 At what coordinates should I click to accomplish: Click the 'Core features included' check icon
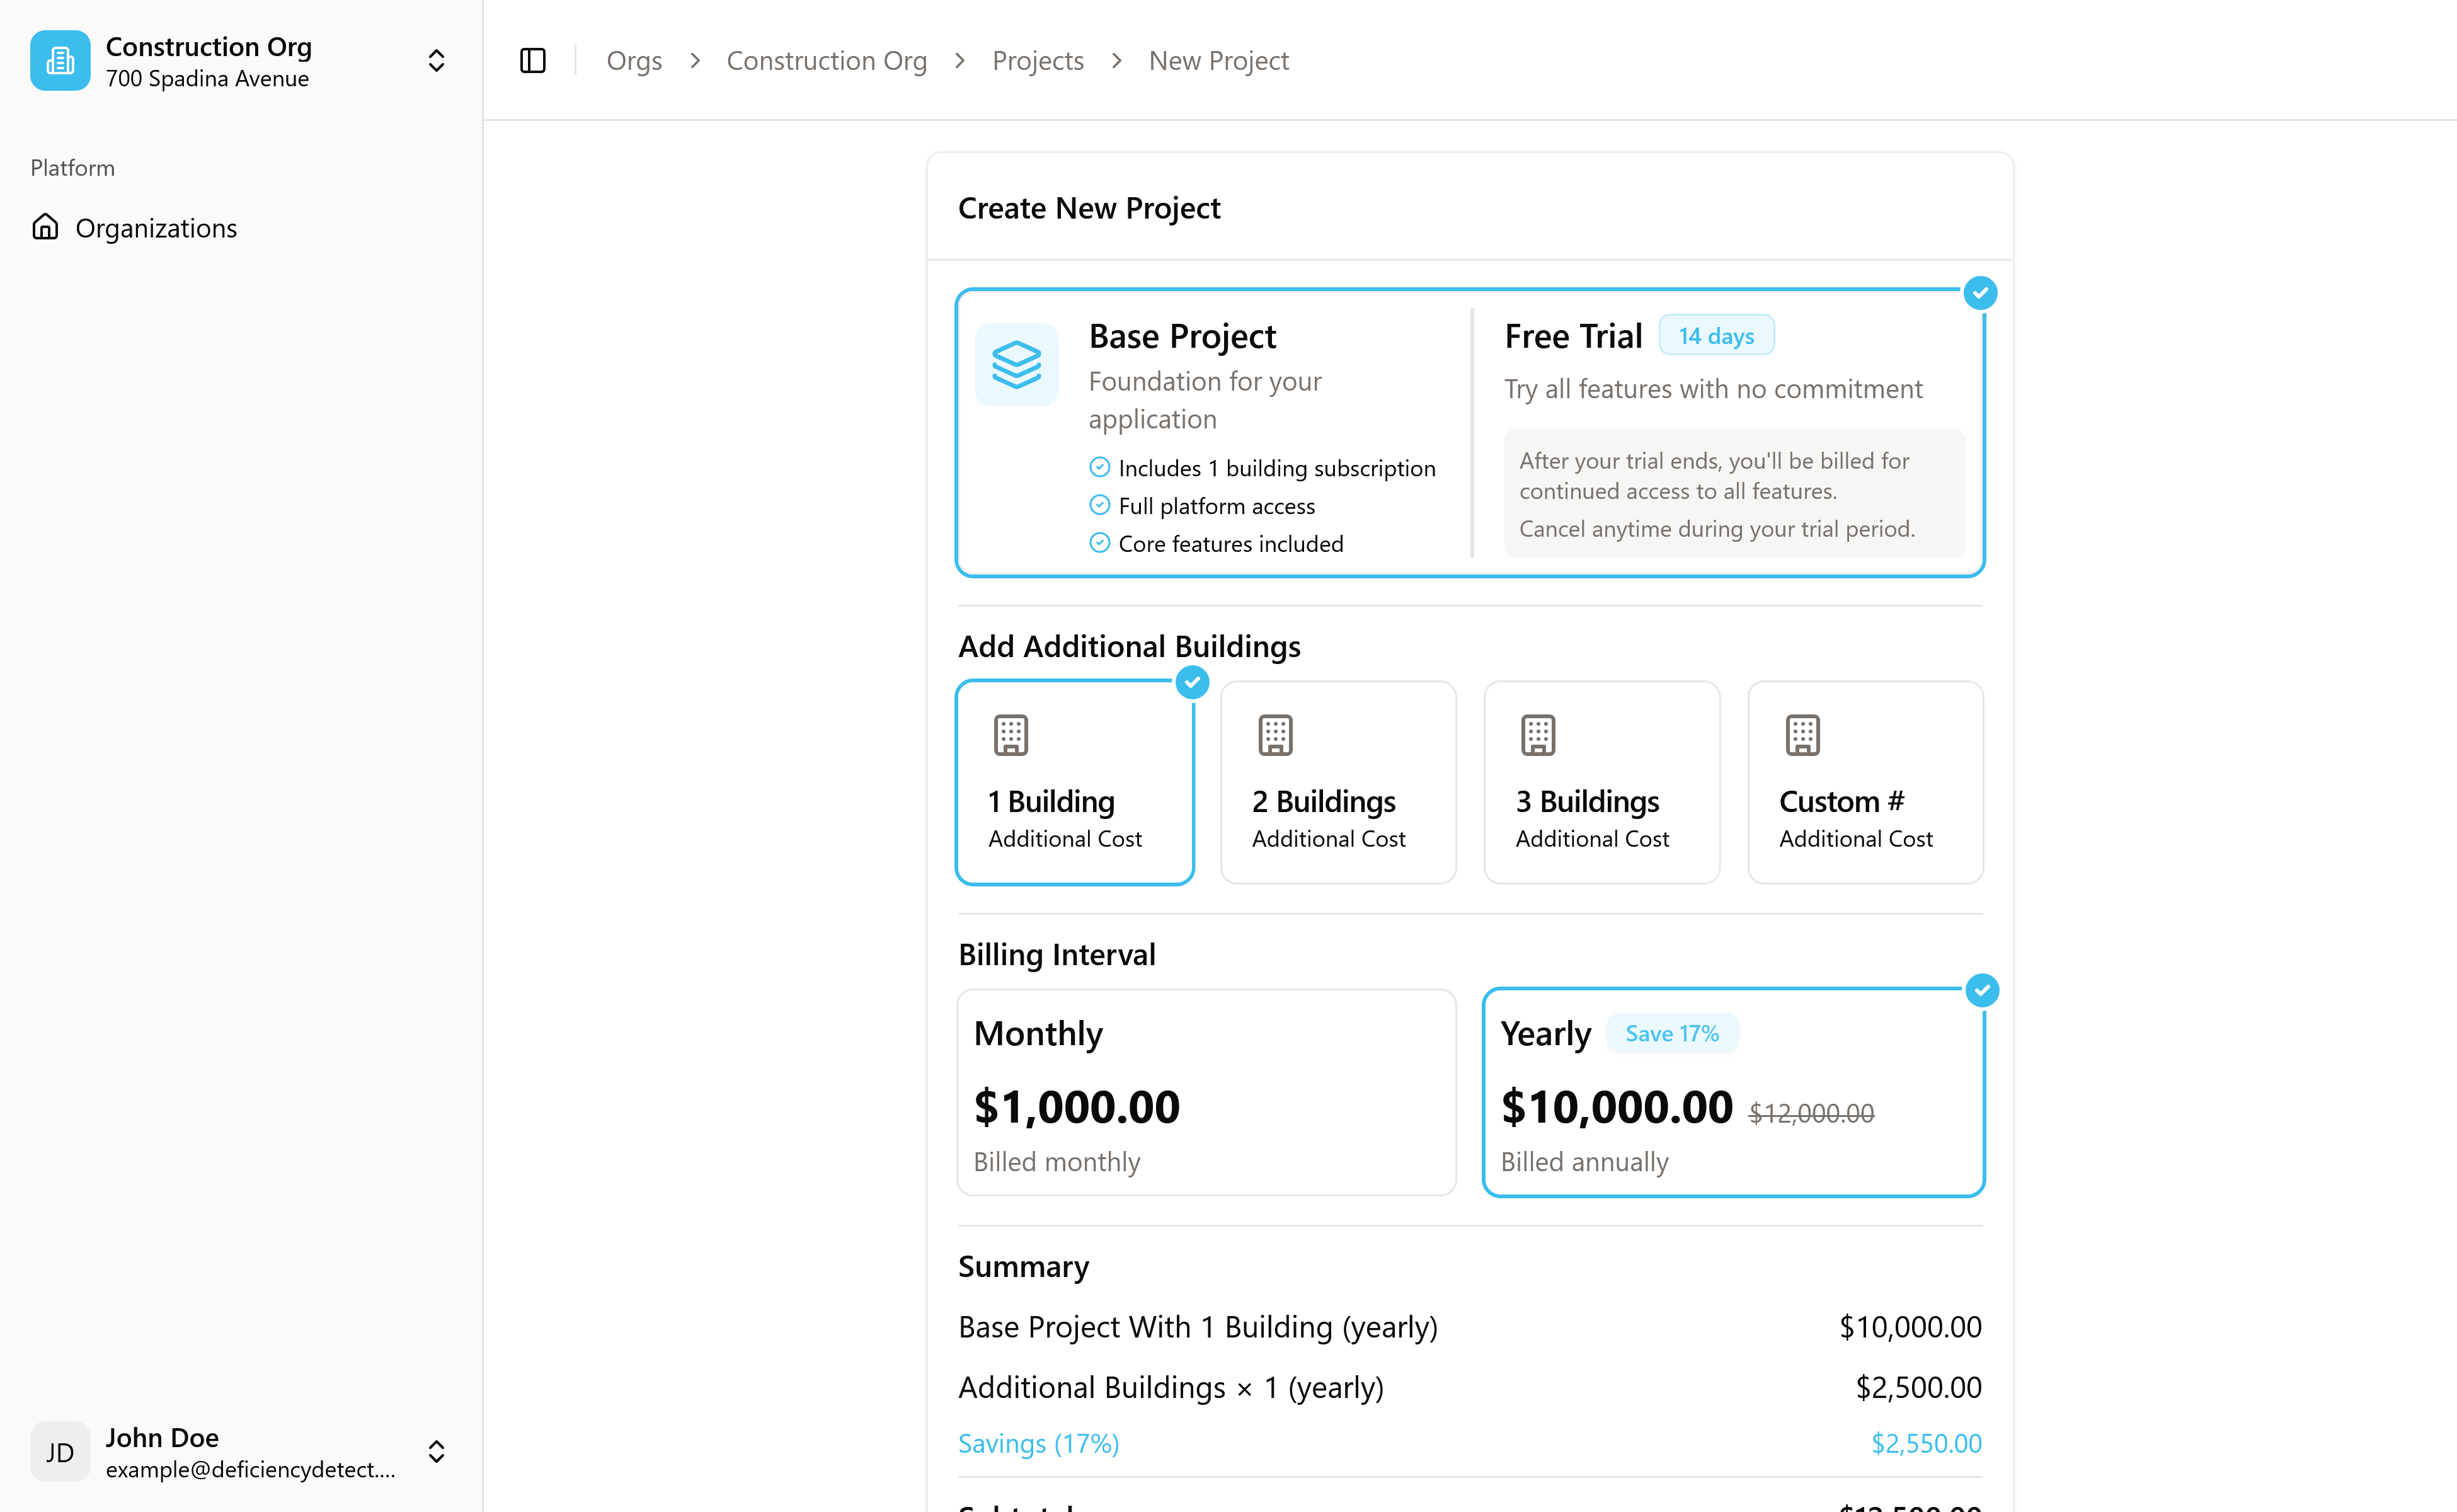click(x=1099, y=543)
